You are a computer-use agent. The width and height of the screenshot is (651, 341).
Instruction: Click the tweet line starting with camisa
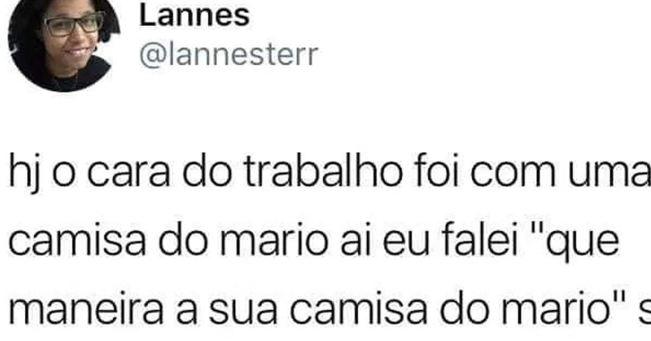pyautogui.click(x=315, y=244)
